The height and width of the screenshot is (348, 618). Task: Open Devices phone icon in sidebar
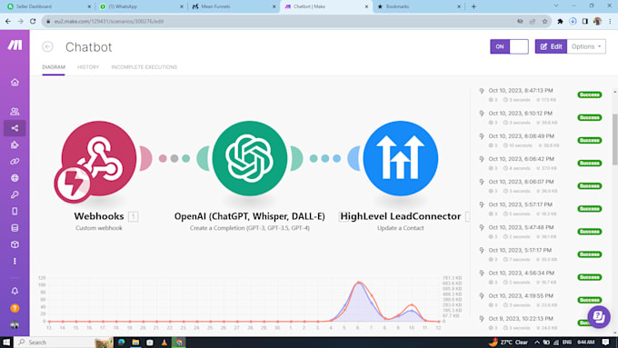(x=15, y=211)
